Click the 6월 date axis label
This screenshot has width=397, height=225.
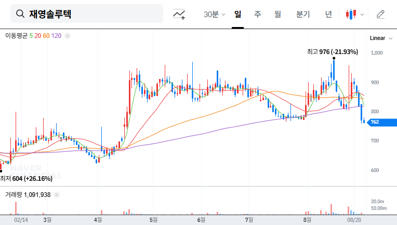(x=201, y=220)
